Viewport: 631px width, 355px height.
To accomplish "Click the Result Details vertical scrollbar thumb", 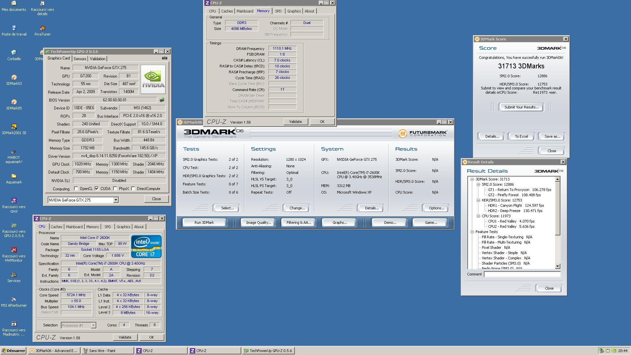I will point(557,208).
